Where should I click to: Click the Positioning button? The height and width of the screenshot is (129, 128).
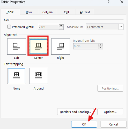click(x=110, y=88)
